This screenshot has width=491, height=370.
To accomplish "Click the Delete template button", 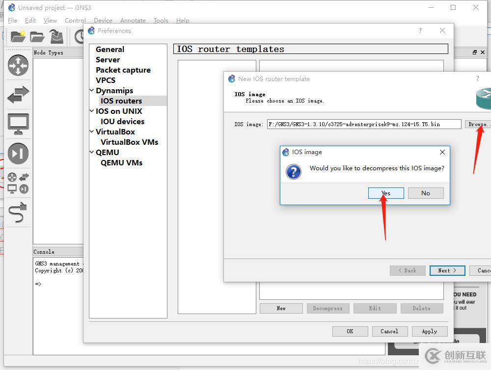I will click(421, 308).
